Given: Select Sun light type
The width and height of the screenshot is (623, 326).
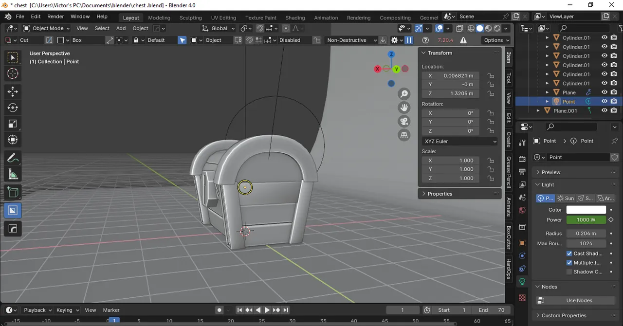Looking at the screenshot, I should point(566,199).
